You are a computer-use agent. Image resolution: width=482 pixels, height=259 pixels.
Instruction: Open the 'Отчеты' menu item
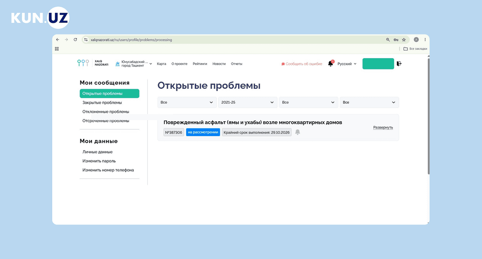point(237,64)
